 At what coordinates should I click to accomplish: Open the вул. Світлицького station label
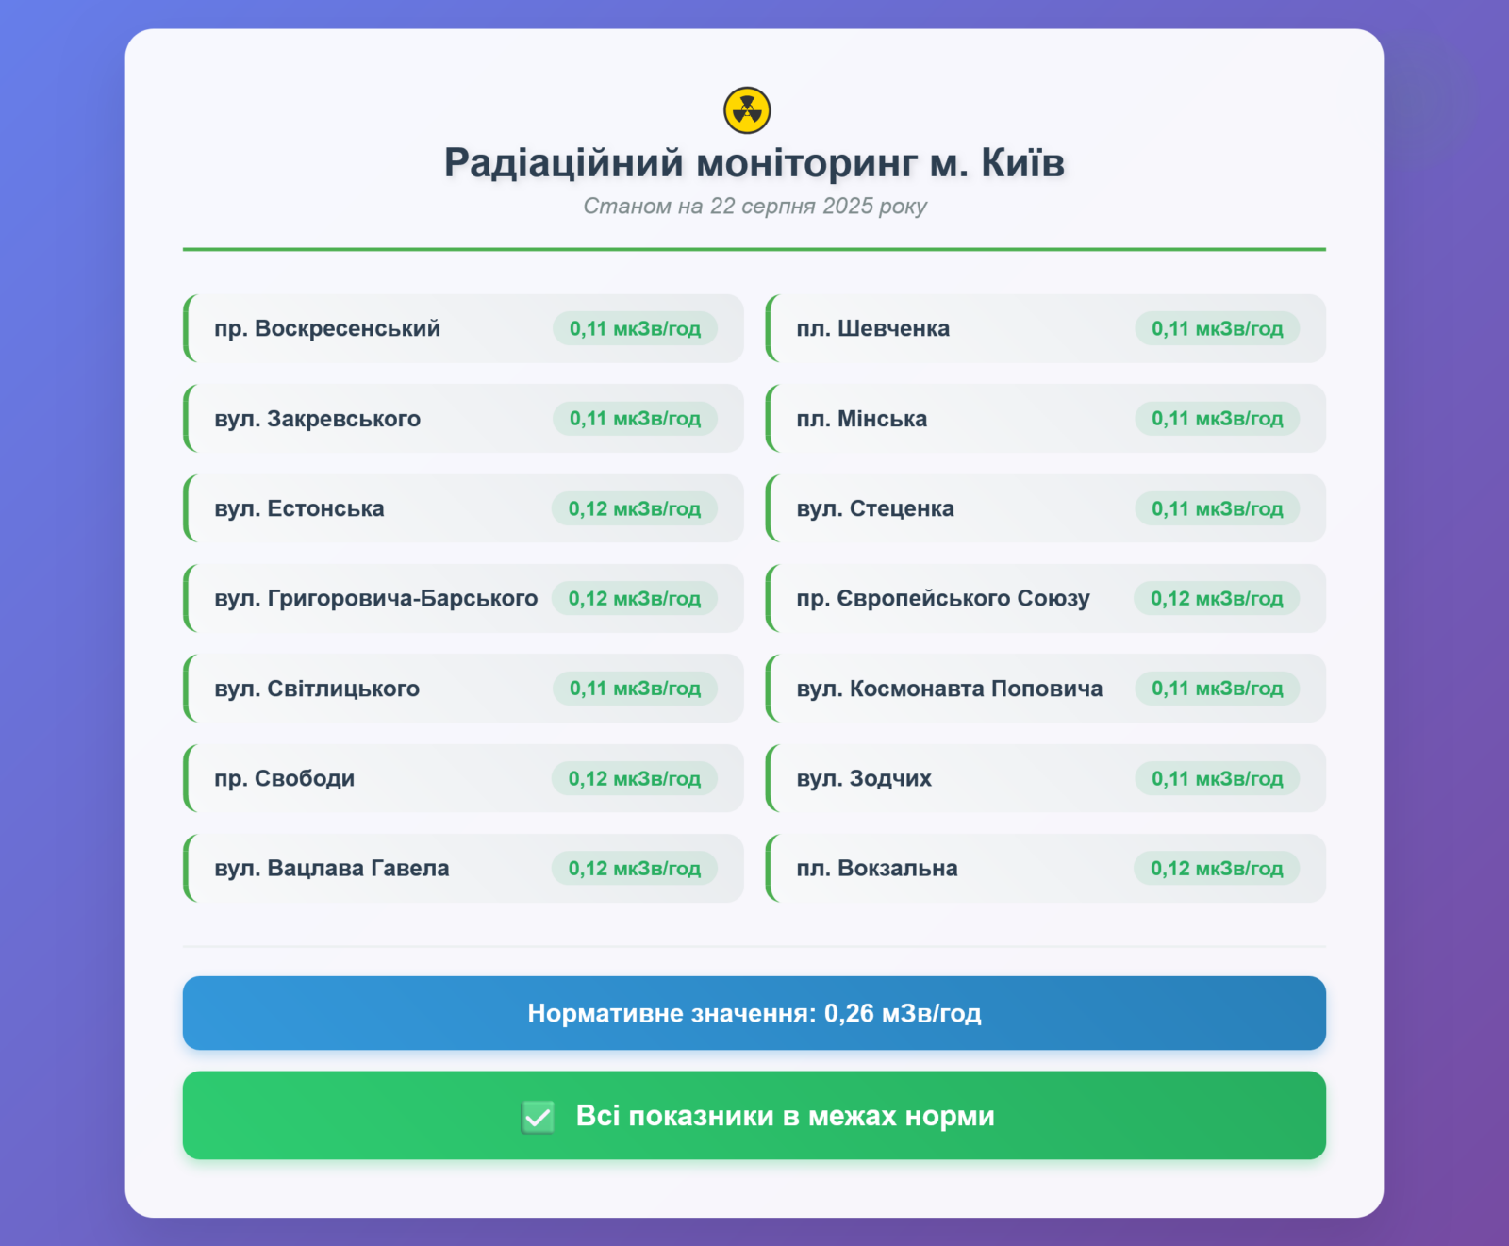317,689
